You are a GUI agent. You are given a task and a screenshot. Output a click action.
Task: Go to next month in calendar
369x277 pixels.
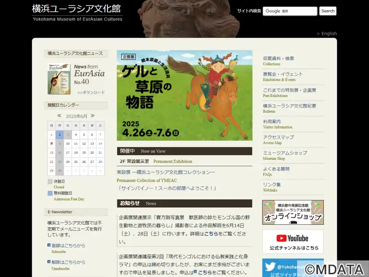93,116
